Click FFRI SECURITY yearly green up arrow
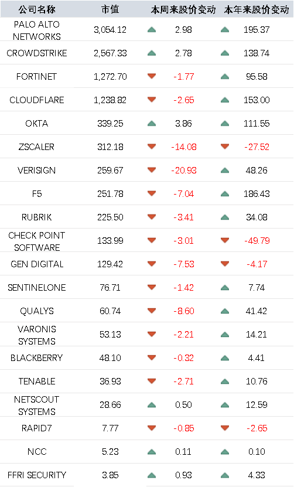The height and width of the screenshot is (487, 294). pos(225,475)
